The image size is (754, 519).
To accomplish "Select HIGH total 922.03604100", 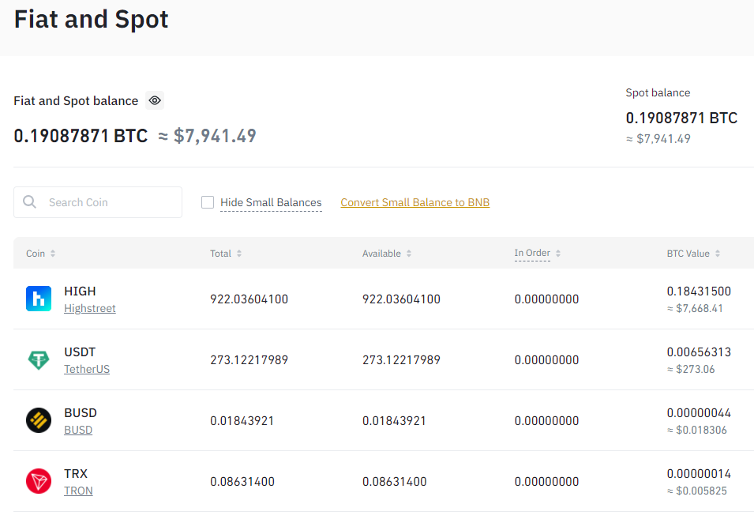I will pos(249,299).
